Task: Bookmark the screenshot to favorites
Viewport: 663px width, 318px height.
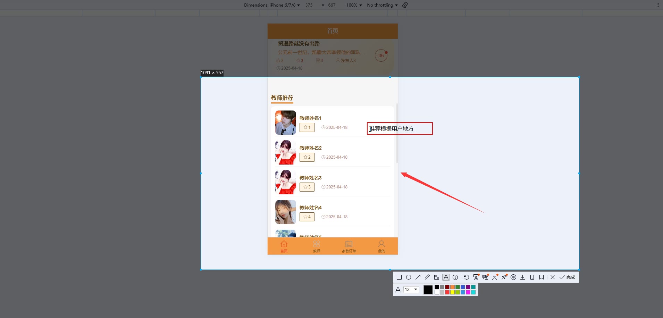Action: point(542,277)
